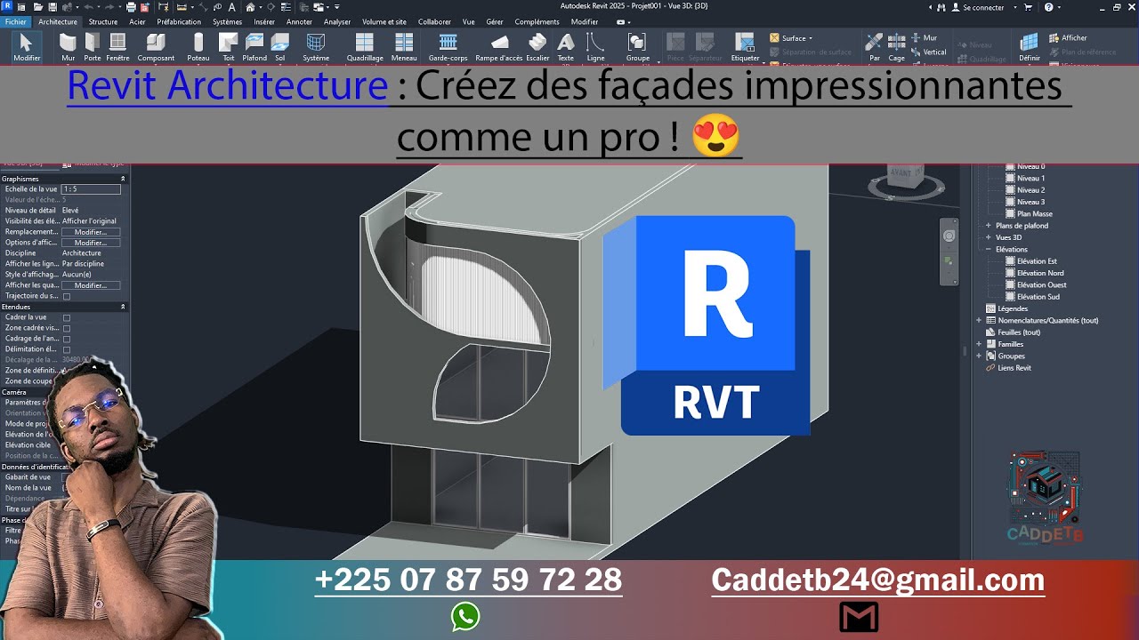
Task: Open the Niveau 1 floor plan
Action: click(x=1025, y=179)
